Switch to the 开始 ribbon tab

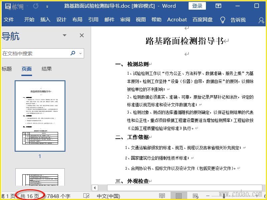click(29, 20)
